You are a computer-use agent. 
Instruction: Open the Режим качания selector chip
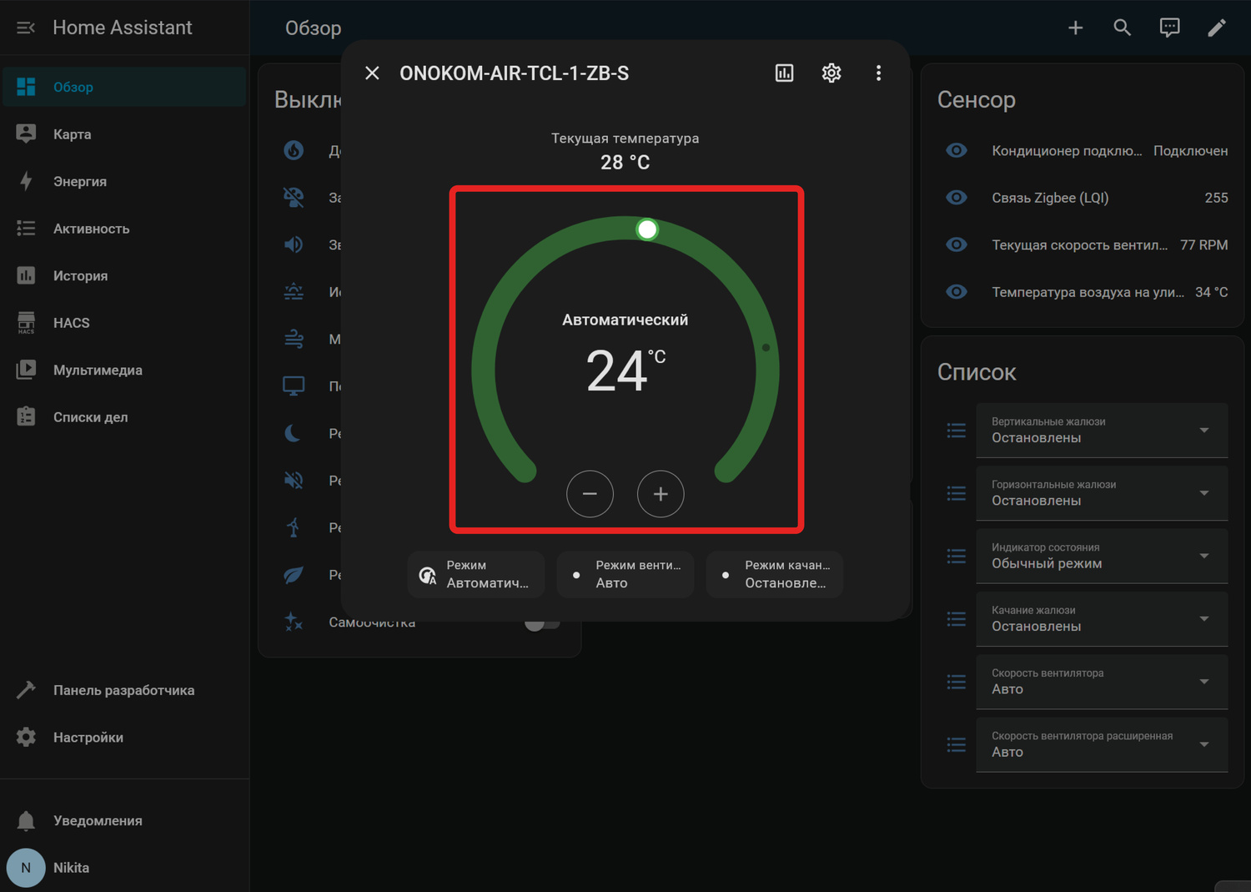click(775, 574)
